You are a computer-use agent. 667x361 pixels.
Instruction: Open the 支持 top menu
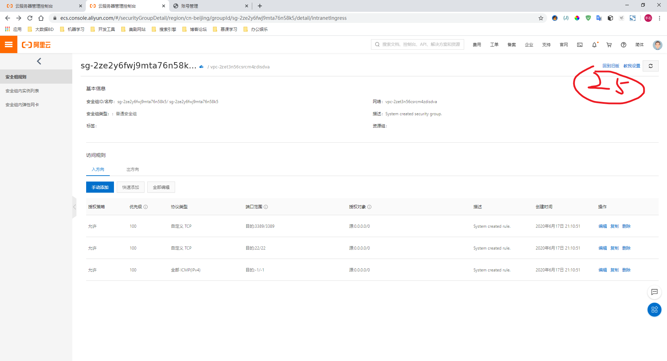[x=546, y=45]
